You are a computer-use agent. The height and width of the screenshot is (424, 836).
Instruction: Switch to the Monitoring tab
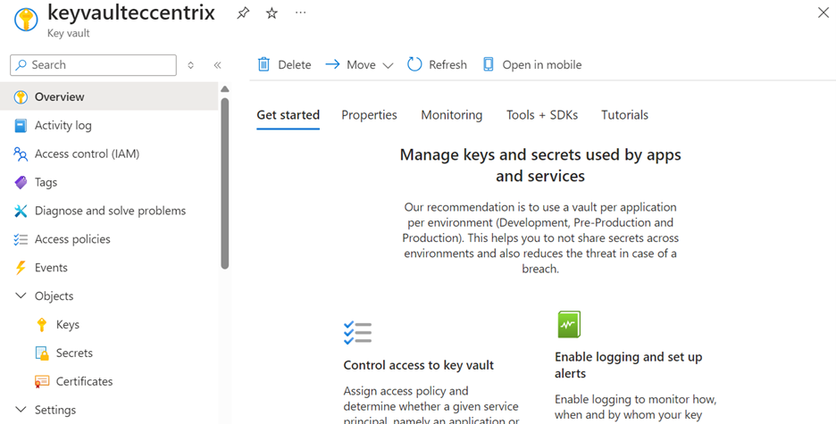(x=451, y=115)
